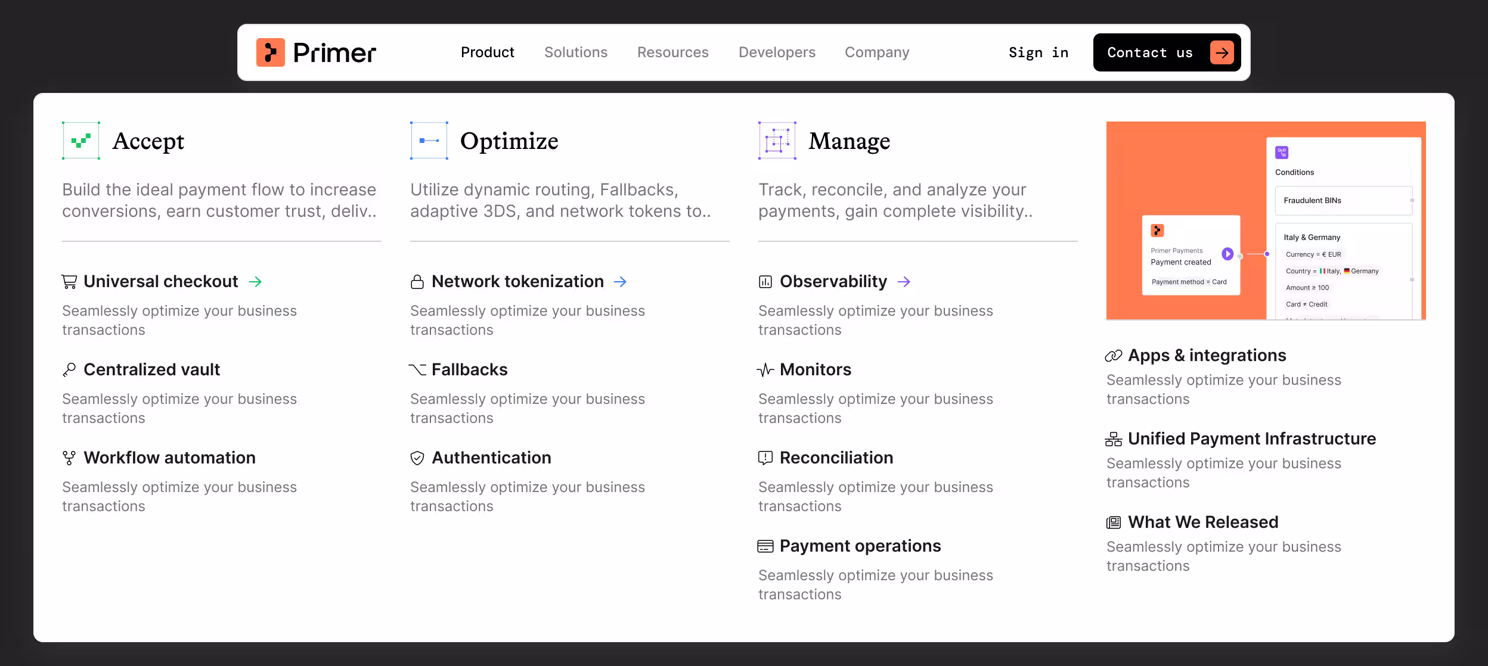1488x666 pixels.
Task: Click the lock icon next to Network tokenization
Action: [417, 281]
